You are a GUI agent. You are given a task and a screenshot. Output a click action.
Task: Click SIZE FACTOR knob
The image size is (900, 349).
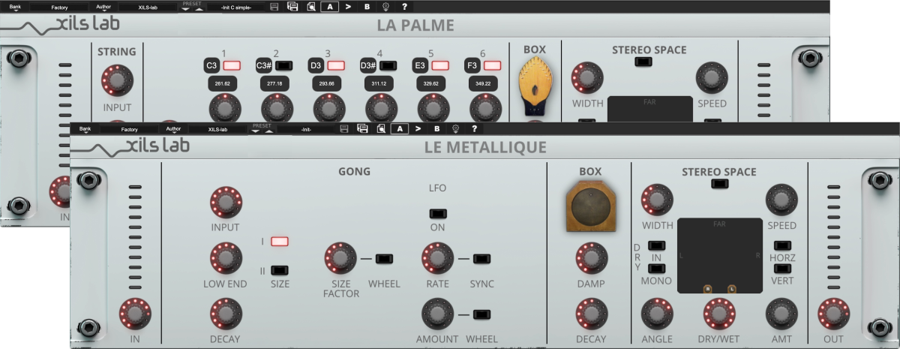tap(340, 259)
